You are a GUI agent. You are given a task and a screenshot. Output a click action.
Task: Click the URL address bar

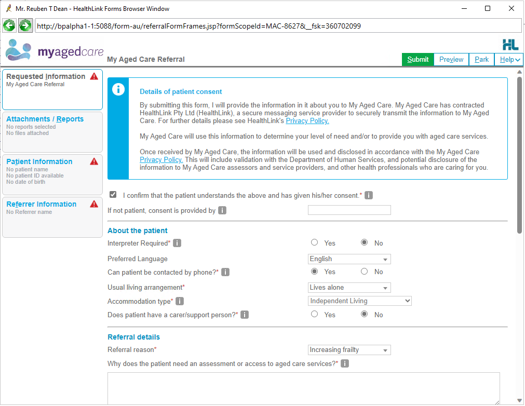click(278, 26)
